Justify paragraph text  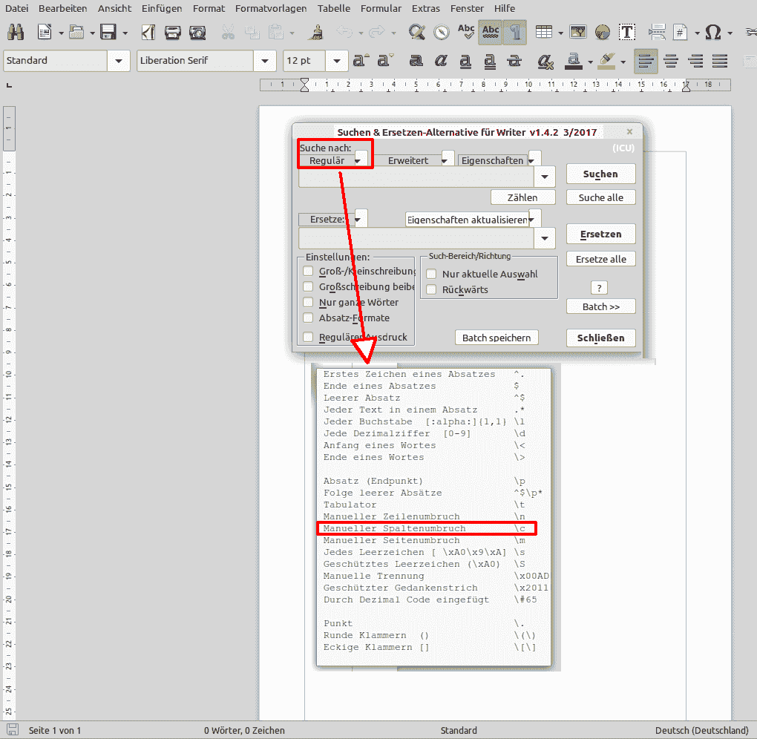tap(720, 61)
